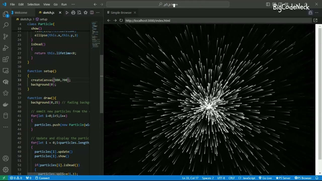Close the sketch.js tab
322x181 pixels.
[60, 13]
